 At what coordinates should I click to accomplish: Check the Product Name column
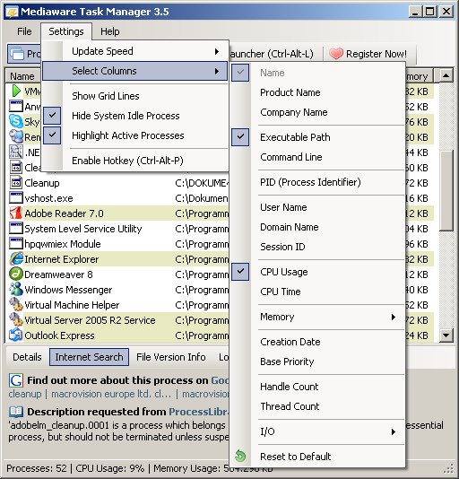(x=317, y=92)
